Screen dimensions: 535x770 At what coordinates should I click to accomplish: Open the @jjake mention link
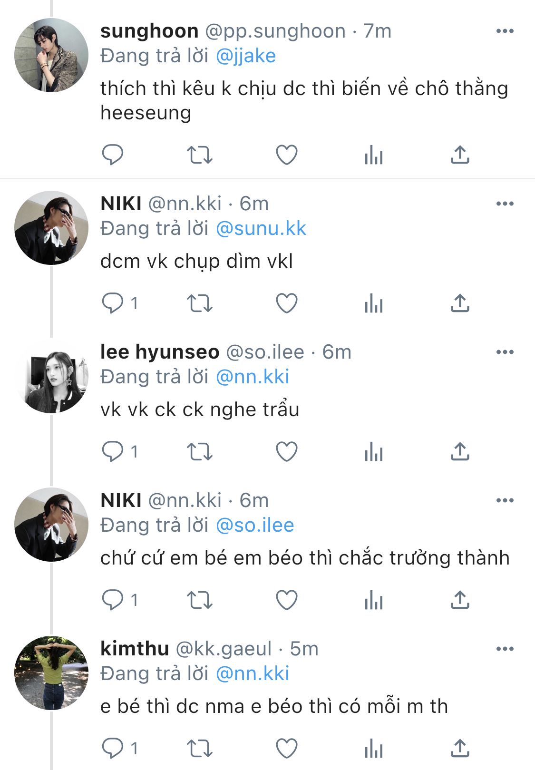click(x=246, y=56)
